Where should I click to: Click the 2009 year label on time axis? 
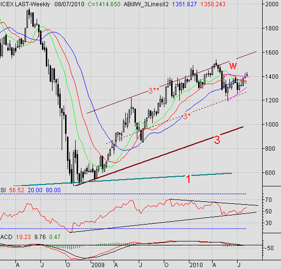pyautogui.click(x=98, y=265)
